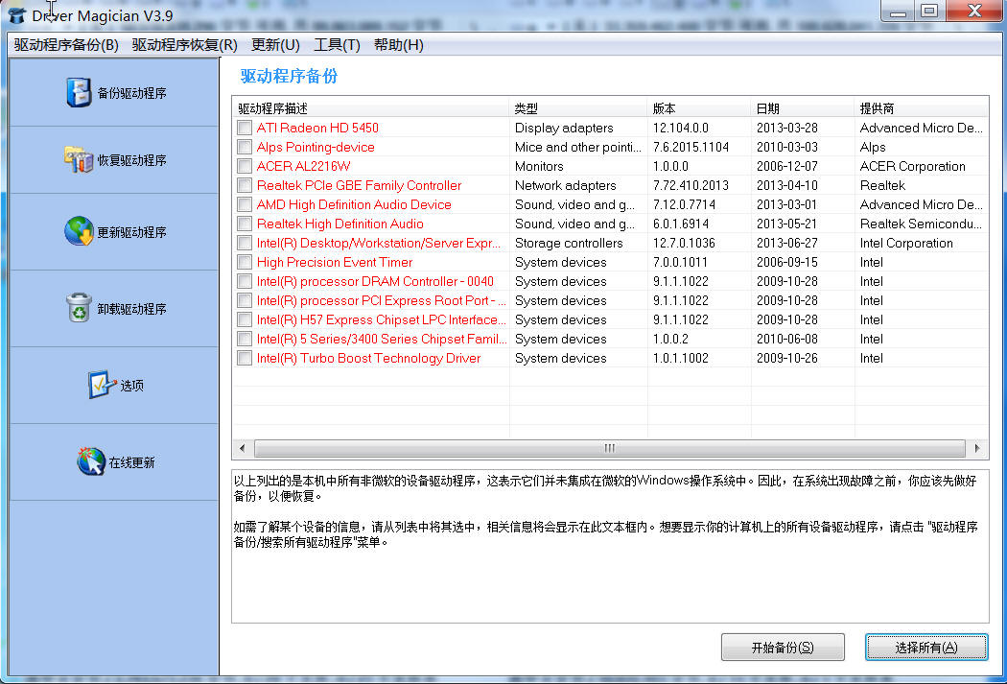Tick the High Precision Event Timer checkbox
Screen dimensions: 1007x684
point(245,262)
